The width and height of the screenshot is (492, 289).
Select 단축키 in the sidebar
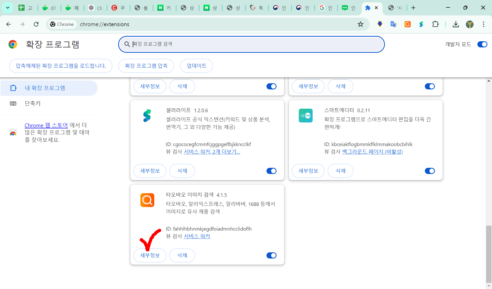(x=33, y=103)
